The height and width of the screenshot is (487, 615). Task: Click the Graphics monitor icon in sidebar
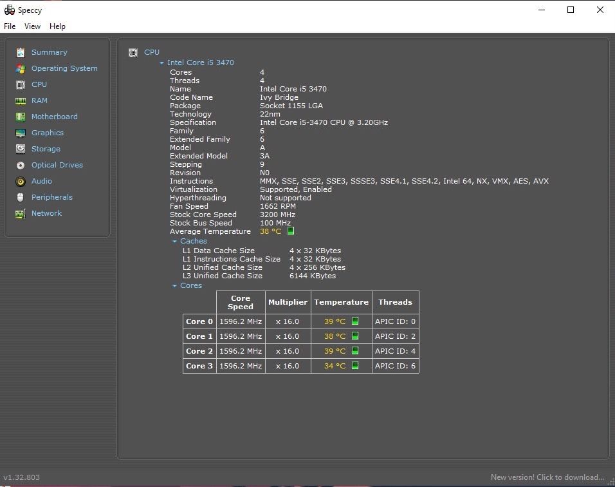coord(21,133)
